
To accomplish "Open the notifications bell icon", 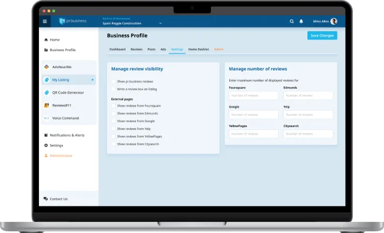I will (301, 21).
